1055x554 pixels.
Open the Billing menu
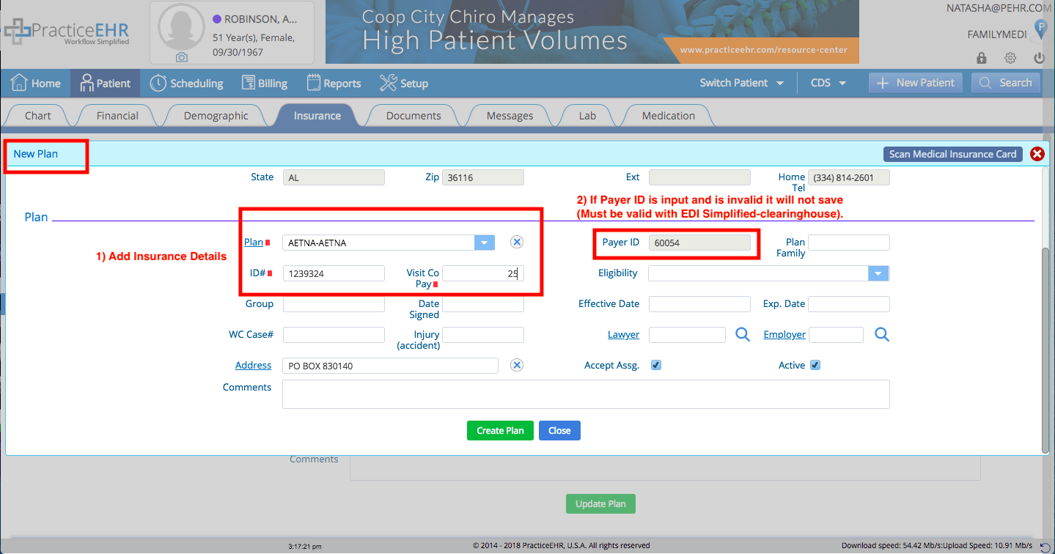coord(265,83)
